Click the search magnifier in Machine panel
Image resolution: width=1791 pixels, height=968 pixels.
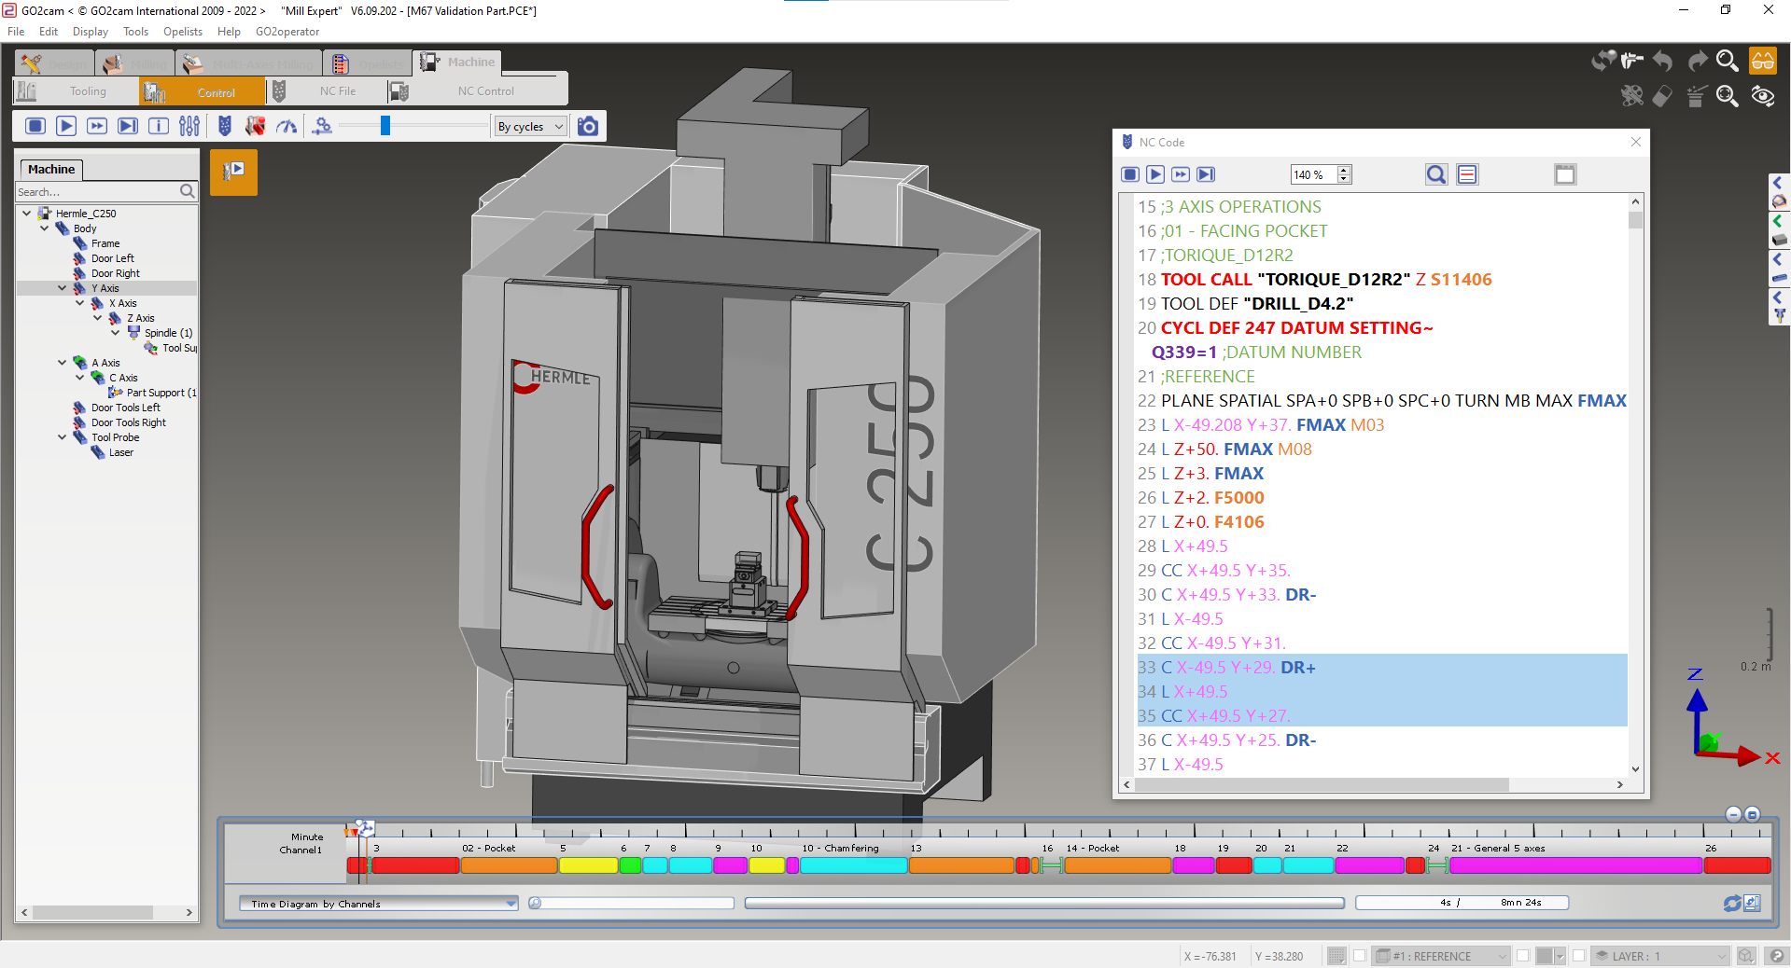click(187, 191)
